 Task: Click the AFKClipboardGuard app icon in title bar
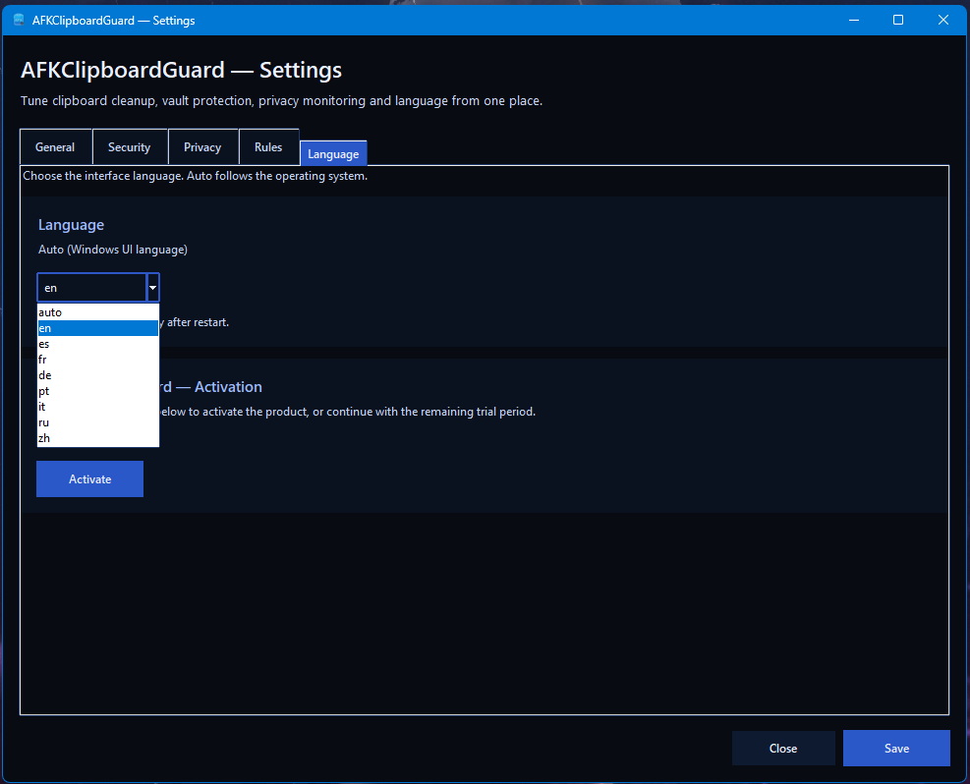click(19, 21)
